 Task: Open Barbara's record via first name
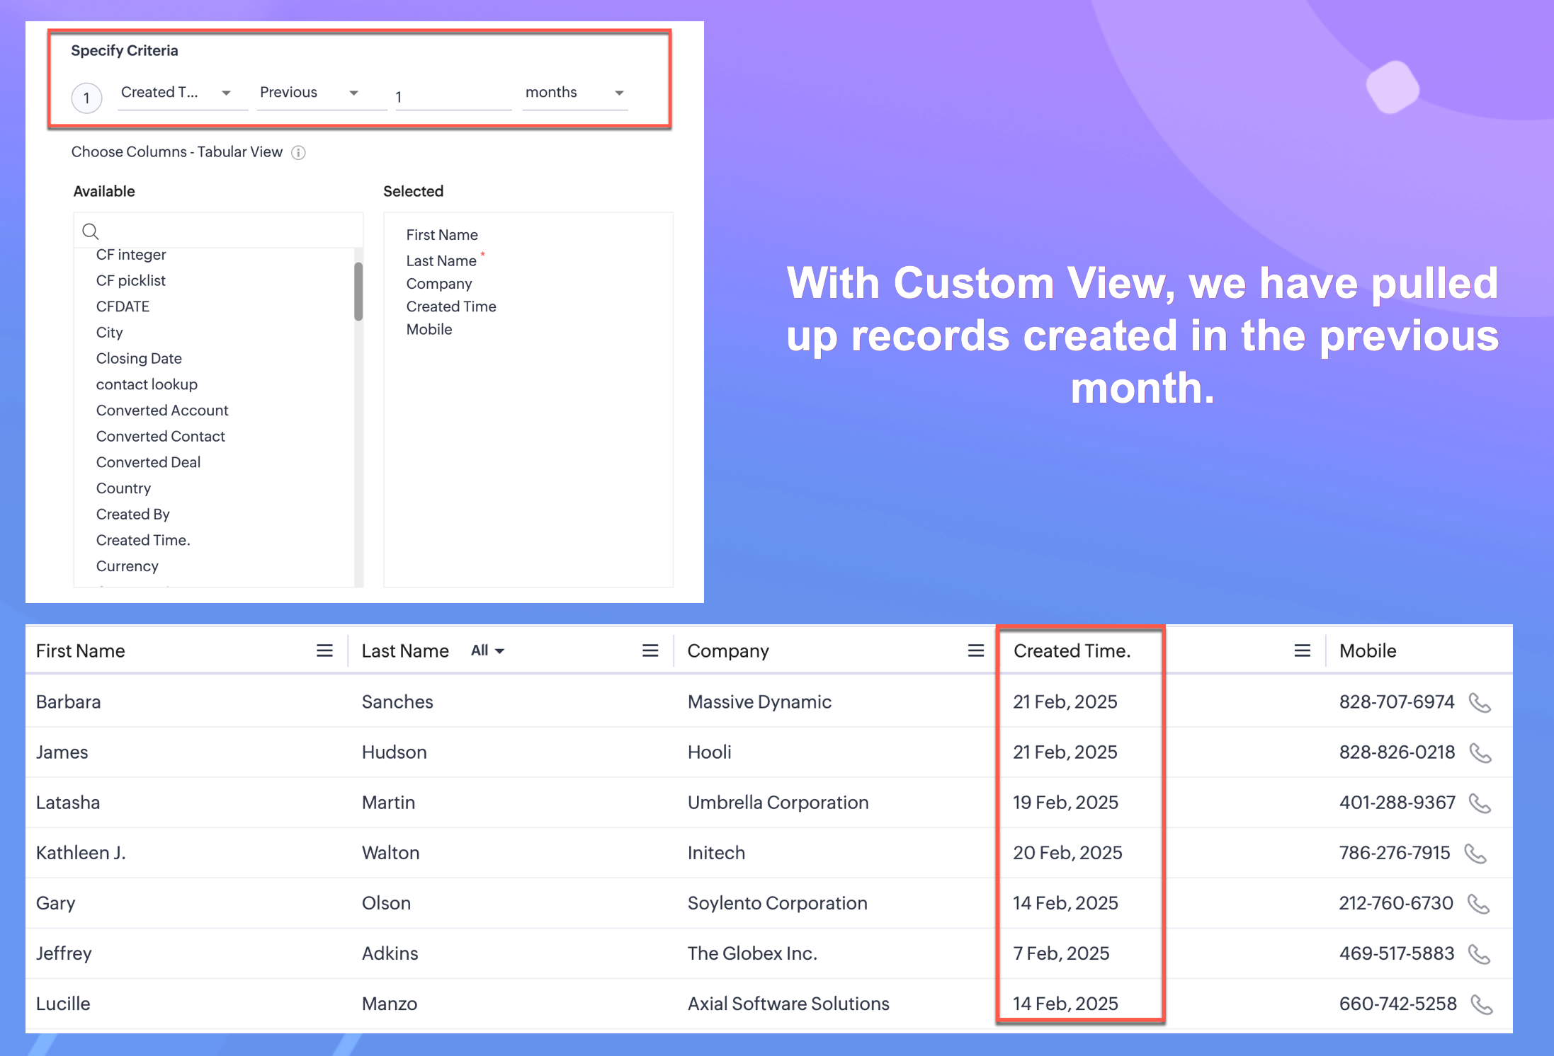click(x=69, y=702)
